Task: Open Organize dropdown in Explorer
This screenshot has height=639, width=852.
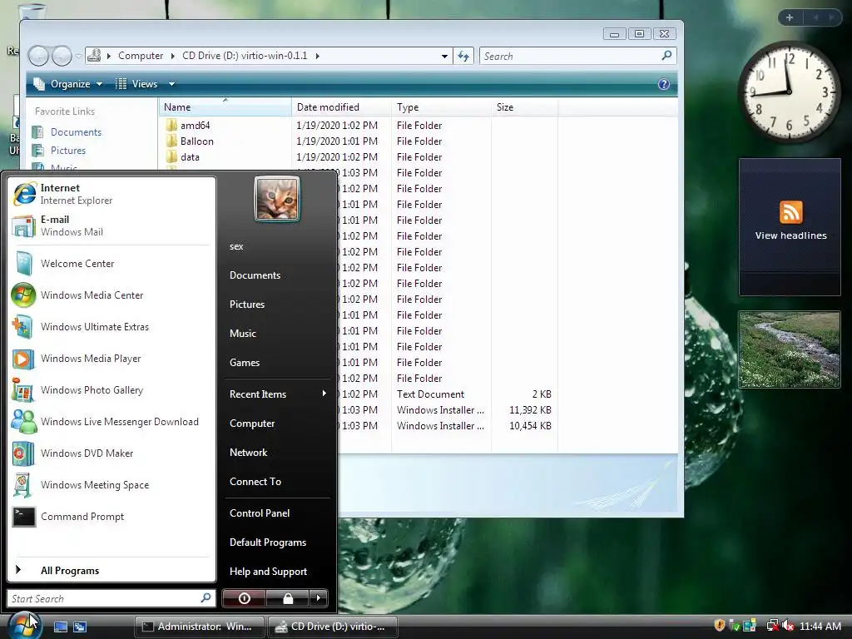Action: (x=68, y=84)
